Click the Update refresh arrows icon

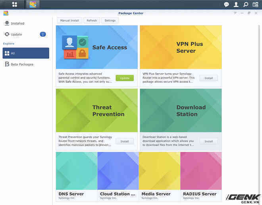7,34
